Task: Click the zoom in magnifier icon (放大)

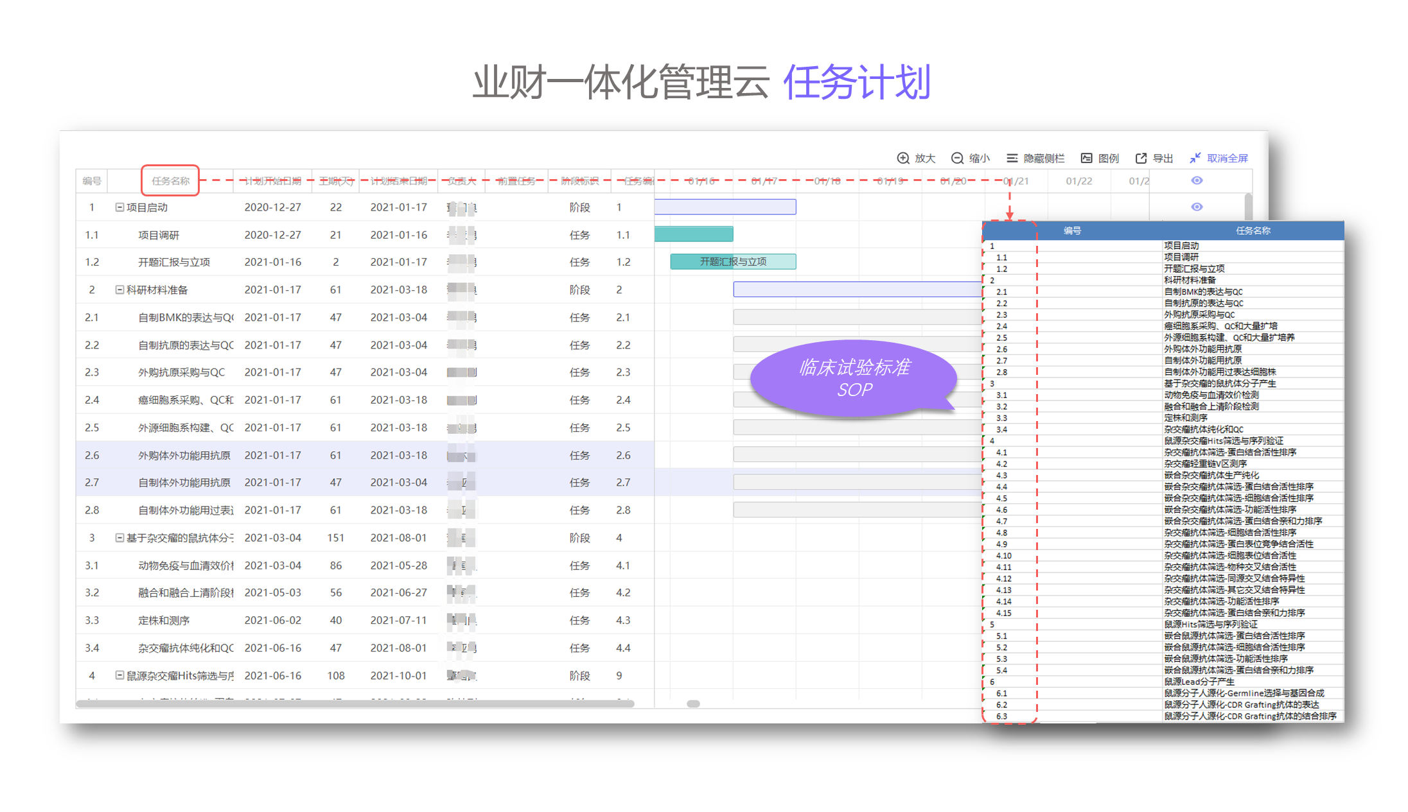Action: point(902,158)
